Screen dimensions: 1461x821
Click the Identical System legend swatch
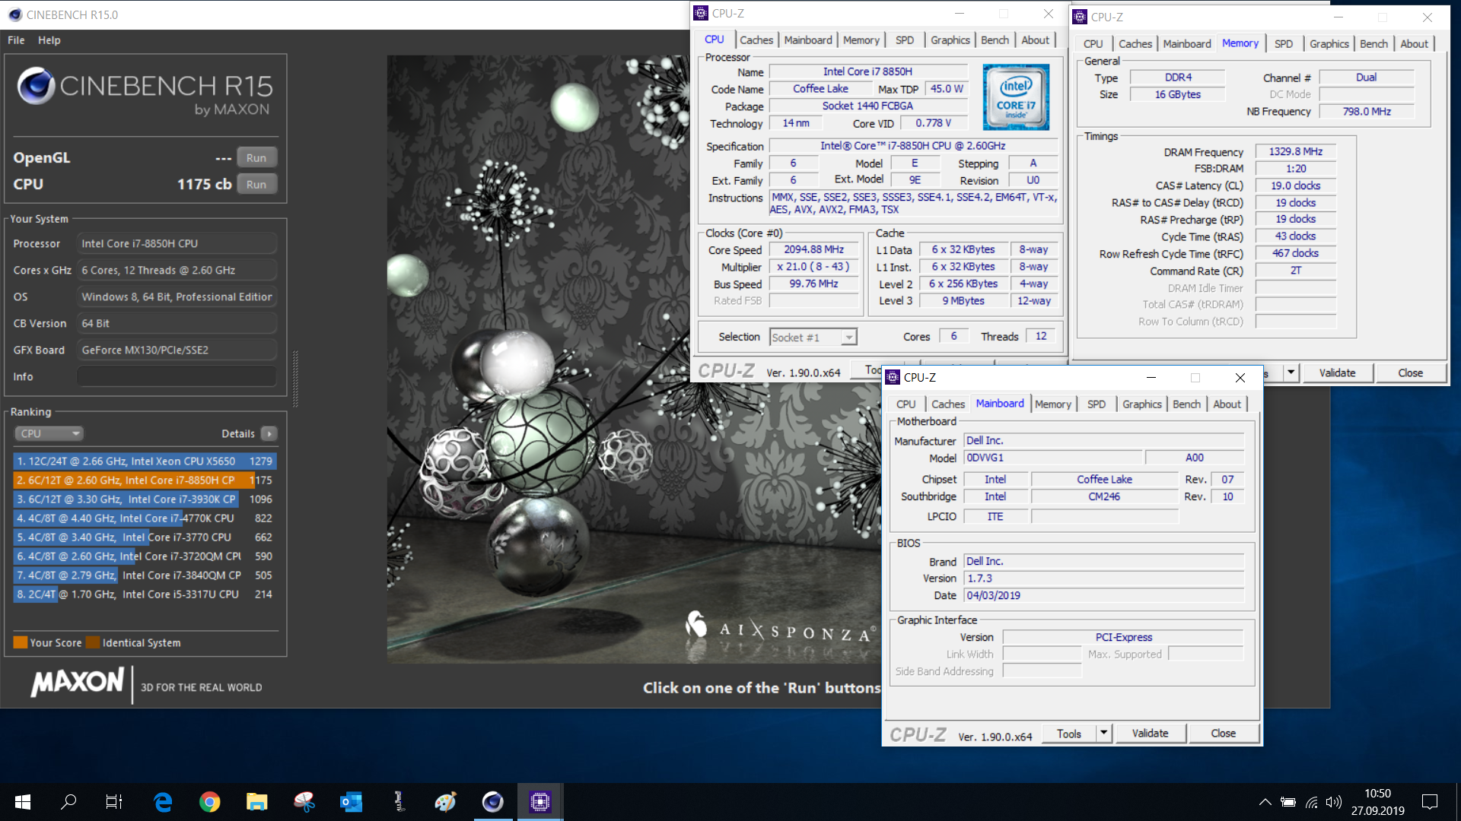[x=93, y=642]
